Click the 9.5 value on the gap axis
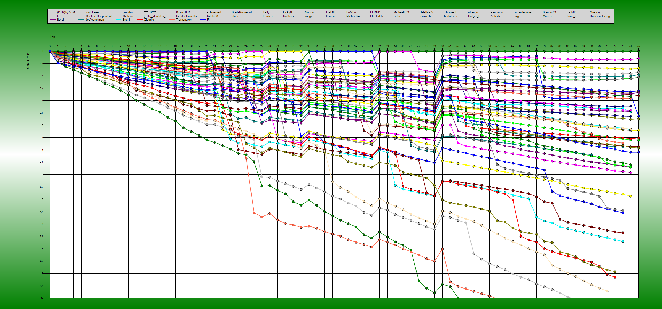The image size is (662, 309). click(42, 286)
